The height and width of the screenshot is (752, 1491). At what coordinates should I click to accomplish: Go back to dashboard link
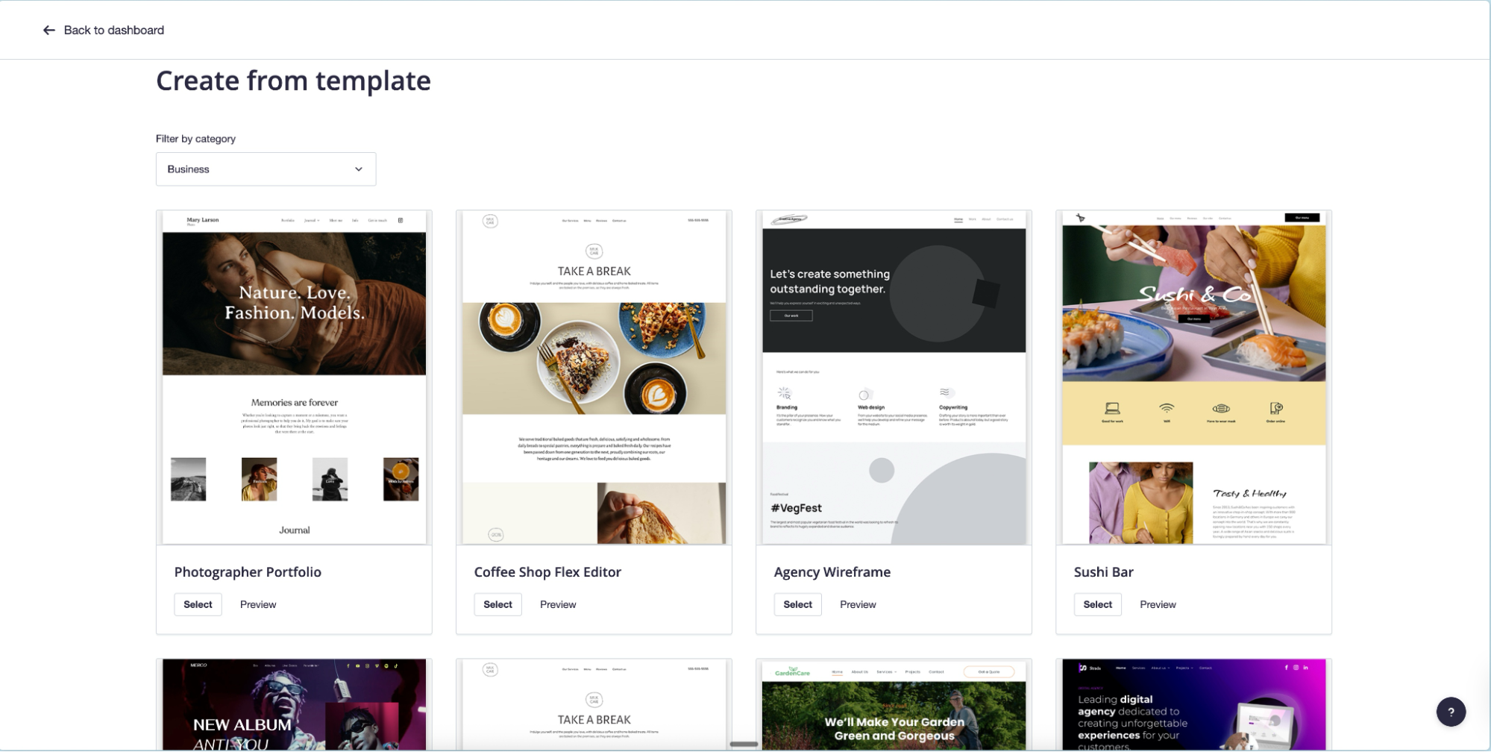[104, 31]
